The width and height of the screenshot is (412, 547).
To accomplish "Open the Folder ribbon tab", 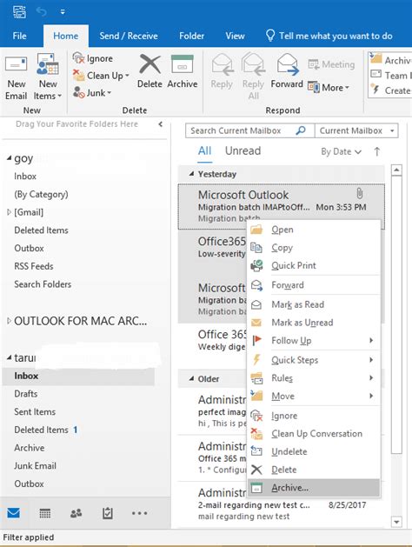I will (192, 36).
